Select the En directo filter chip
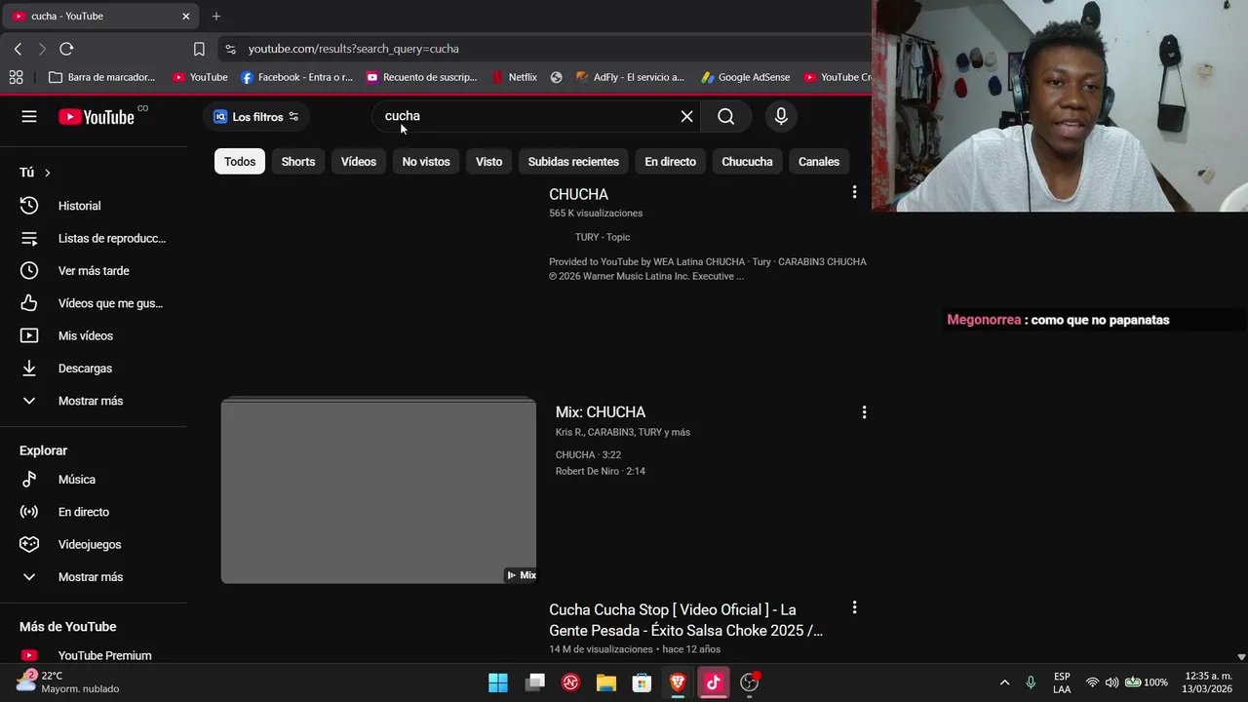The height and width of the screenshot is (702, 1248). pyautogui.click(x=671, y=162)
